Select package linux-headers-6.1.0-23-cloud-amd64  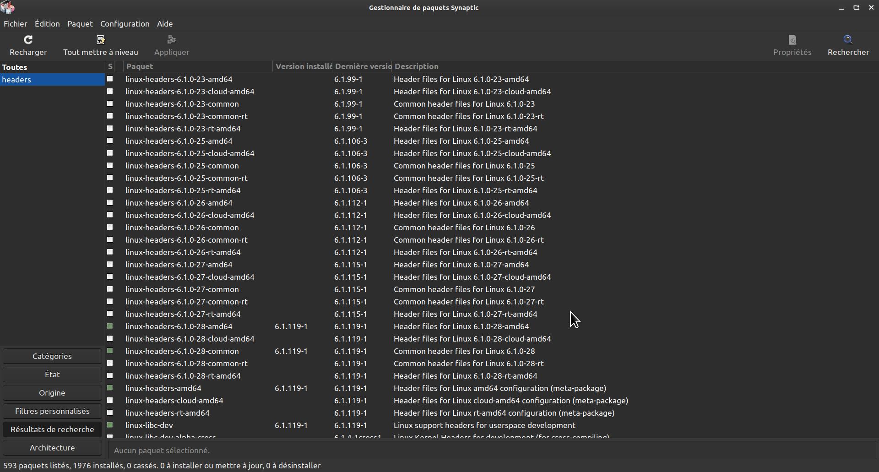[x=190, y=92]
